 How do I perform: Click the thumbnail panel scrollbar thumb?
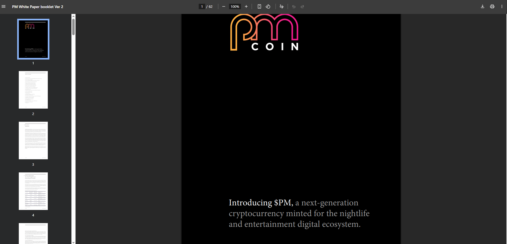(74, 27)
